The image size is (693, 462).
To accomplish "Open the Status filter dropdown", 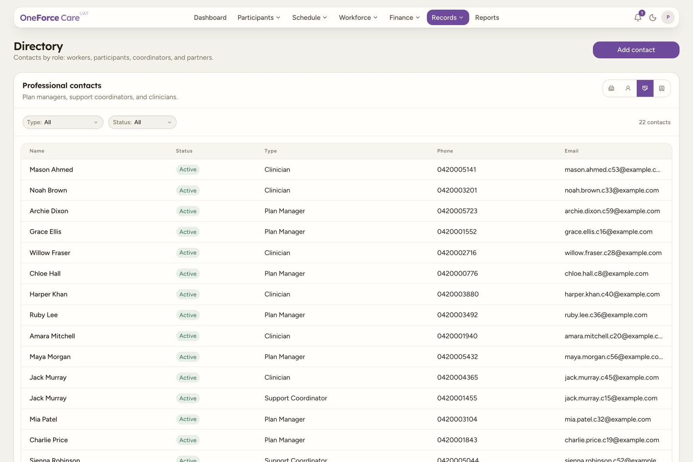I will 142,122.
